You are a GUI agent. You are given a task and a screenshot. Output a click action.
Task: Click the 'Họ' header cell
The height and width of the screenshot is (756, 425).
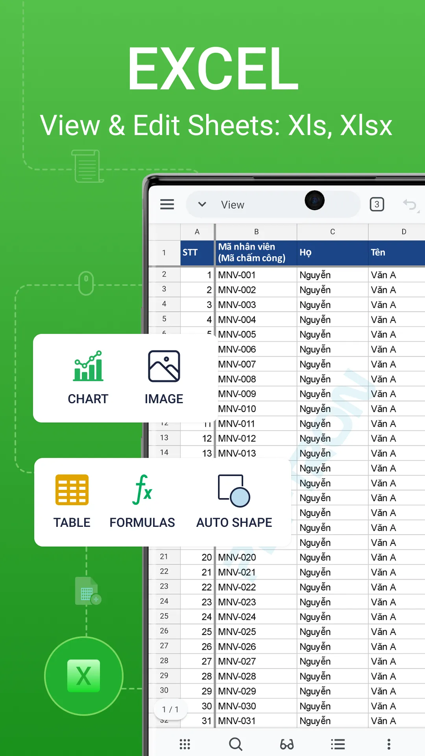coord(333,253)
